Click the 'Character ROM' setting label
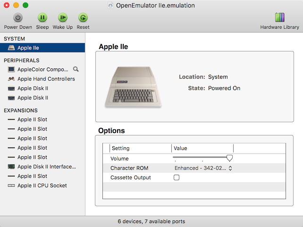 [x=129, y=168]
